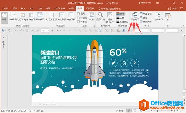Click the 幻灯片 第35张 slide counter
Image resolution: width=186 pixels, height=113 pixels.
click(14, 111)
